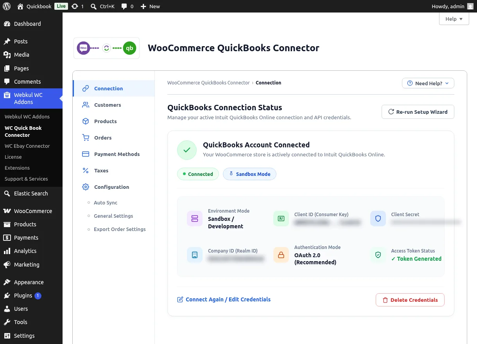Click Delete Credentials button
The image size is (477, 344).
(x=410, y=300)
